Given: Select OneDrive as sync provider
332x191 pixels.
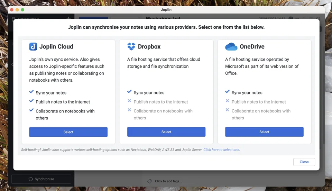Looking at the screenshot, I should coord(264,132).
